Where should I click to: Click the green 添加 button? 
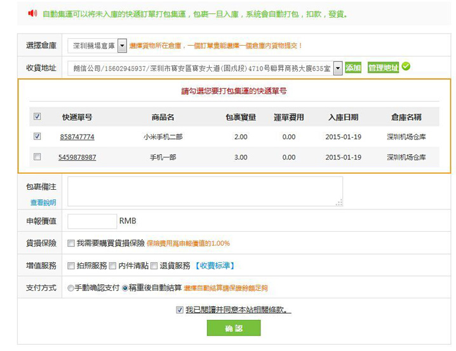(x=353, y=68)
